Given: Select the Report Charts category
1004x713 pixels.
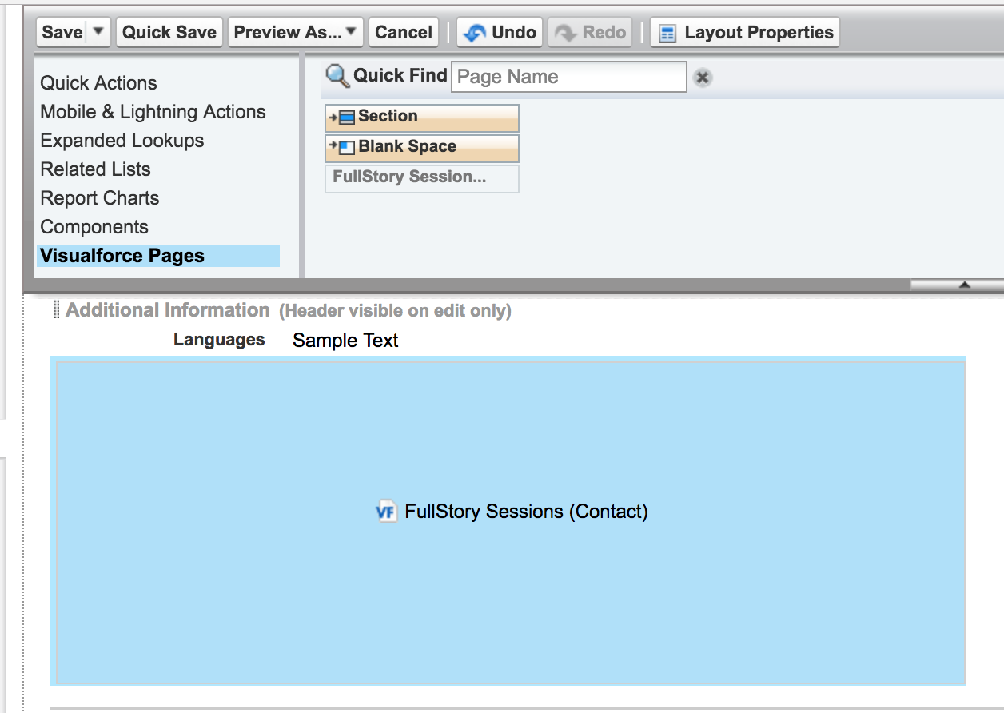Looking at the screenshot, I should [99, 198].
